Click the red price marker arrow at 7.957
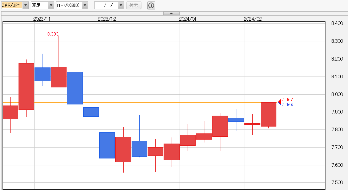 tap(279, 102)
